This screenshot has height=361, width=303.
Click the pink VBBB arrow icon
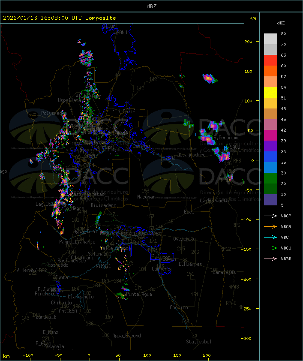270,259
